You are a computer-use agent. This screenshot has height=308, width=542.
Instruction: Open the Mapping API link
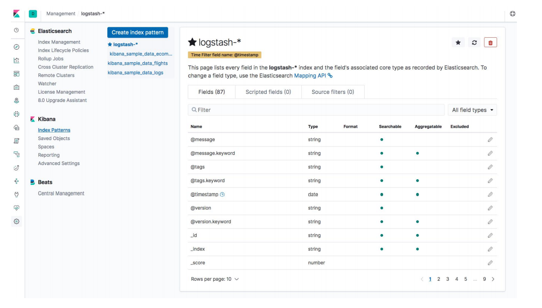[x=313, y=75]
